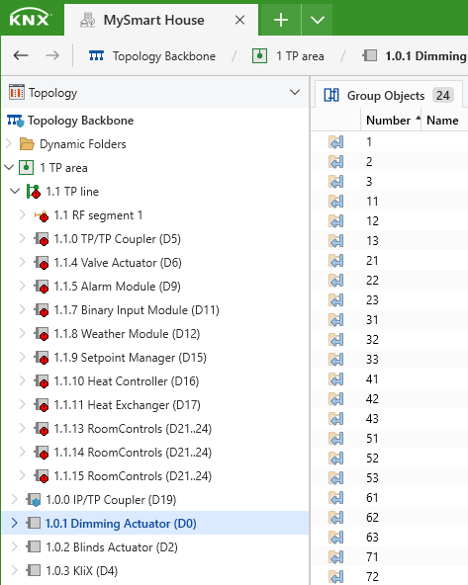468x585 pixels.
Task: Switch to the Group Objects tab
Action: click(x=389, y=96)
